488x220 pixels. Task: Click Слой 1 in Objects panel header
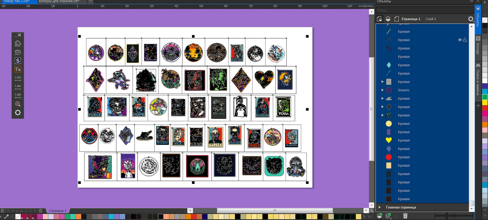point(431,19)
